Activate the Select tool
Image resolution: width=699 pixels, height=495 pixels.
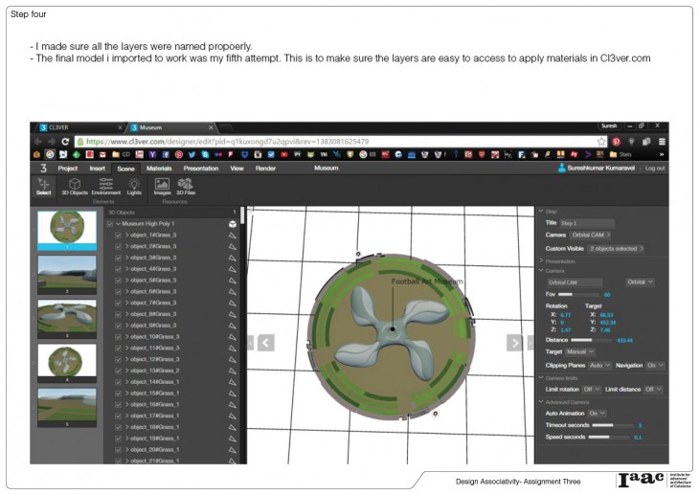tap(43, 186)
